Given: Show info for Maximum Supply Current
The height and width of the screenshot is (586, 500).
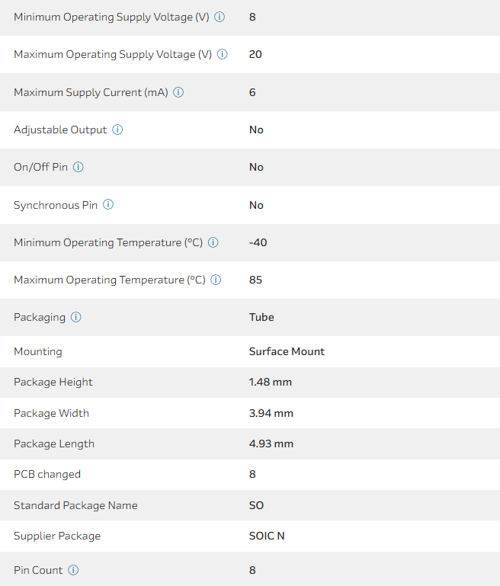Looking at the screenshot, I should (178, 92).
